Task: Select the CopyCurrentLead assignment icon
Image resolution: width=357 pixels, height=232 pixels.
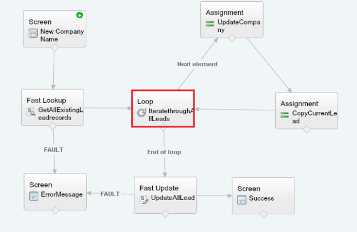Action: pos(284,115)
